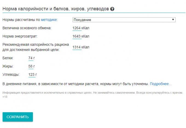
Task: Click the 1314 кКал recommended calories value
Action: 81,47
